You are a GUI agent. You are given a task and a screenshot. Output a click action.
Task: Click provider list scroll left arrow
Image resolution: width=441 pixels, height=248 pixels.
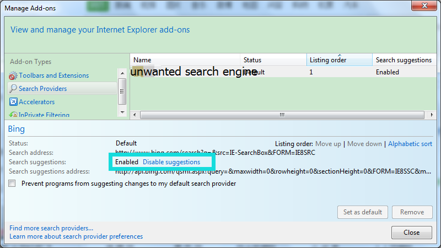(135, 115)
